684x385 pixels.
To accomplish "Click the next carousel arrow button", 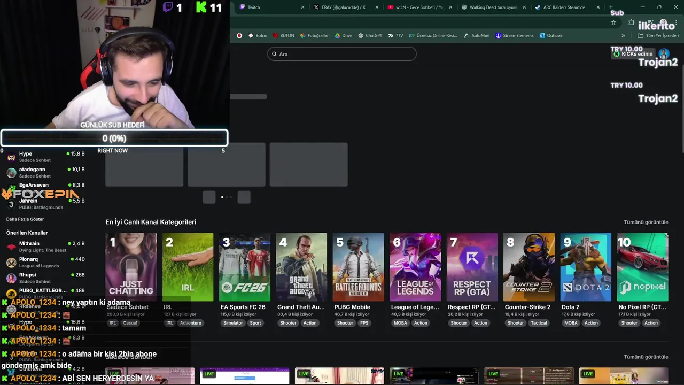I will (x=244, y=197).
